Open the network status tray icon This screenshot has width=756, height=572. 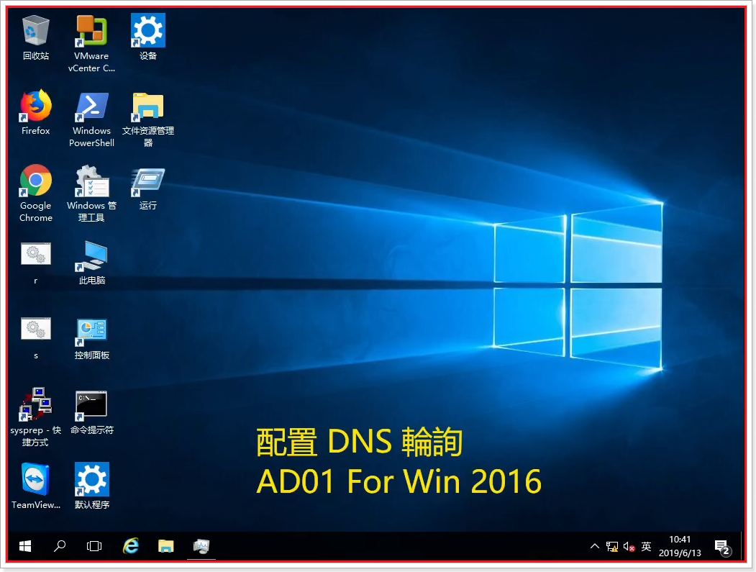click(x=612, y=546)
